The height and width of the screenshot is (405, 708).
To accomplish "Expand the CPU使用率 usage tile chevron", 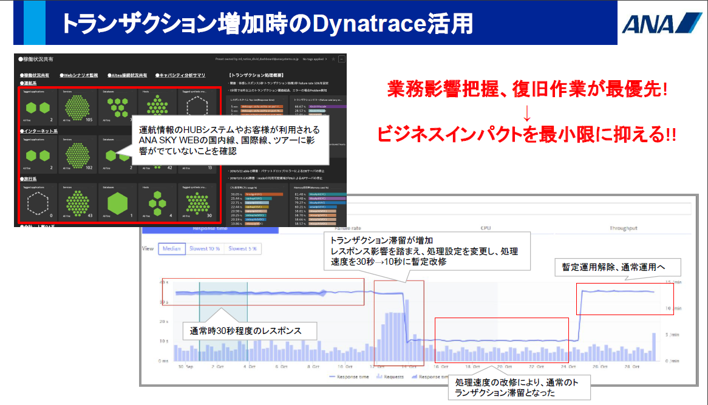I will click(284, 187).
